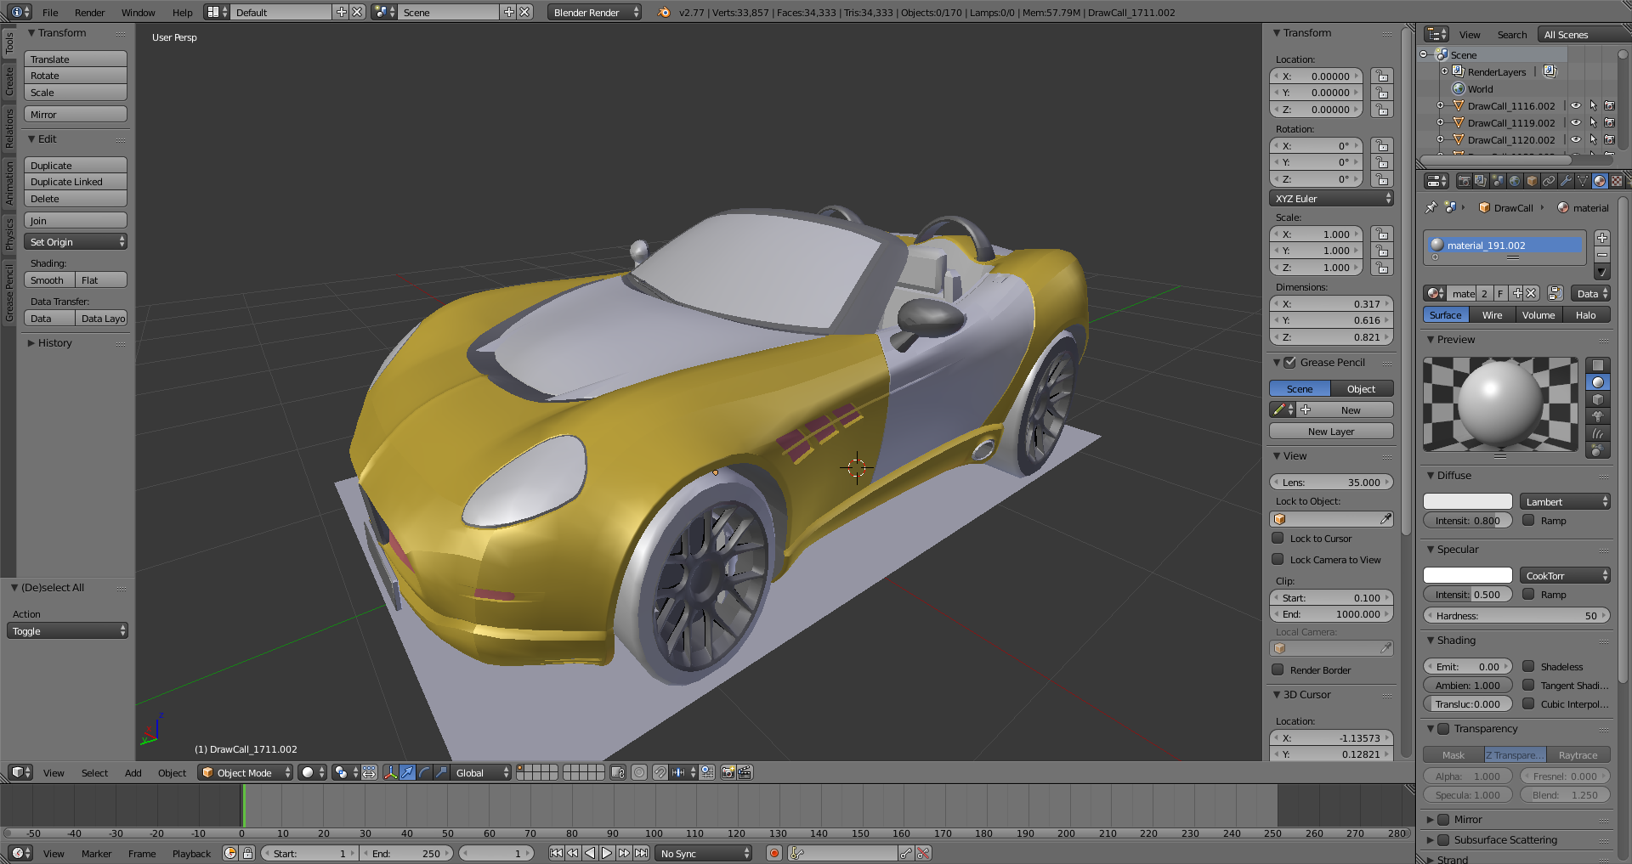Open the Lambert diffuse shader dropdown

tap(1565, 501)
